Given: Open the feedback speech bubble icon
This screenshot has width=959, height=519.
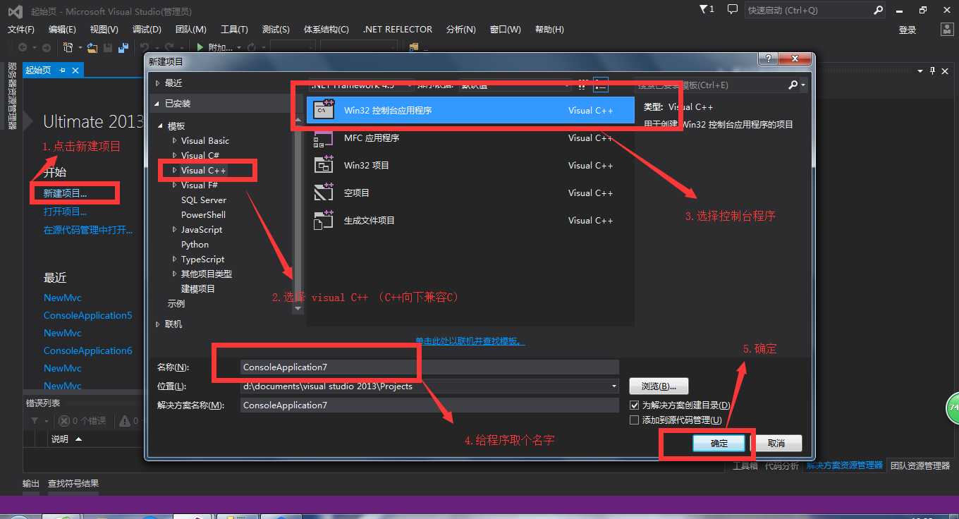Looking at the screenshot, I should (733, 10).
